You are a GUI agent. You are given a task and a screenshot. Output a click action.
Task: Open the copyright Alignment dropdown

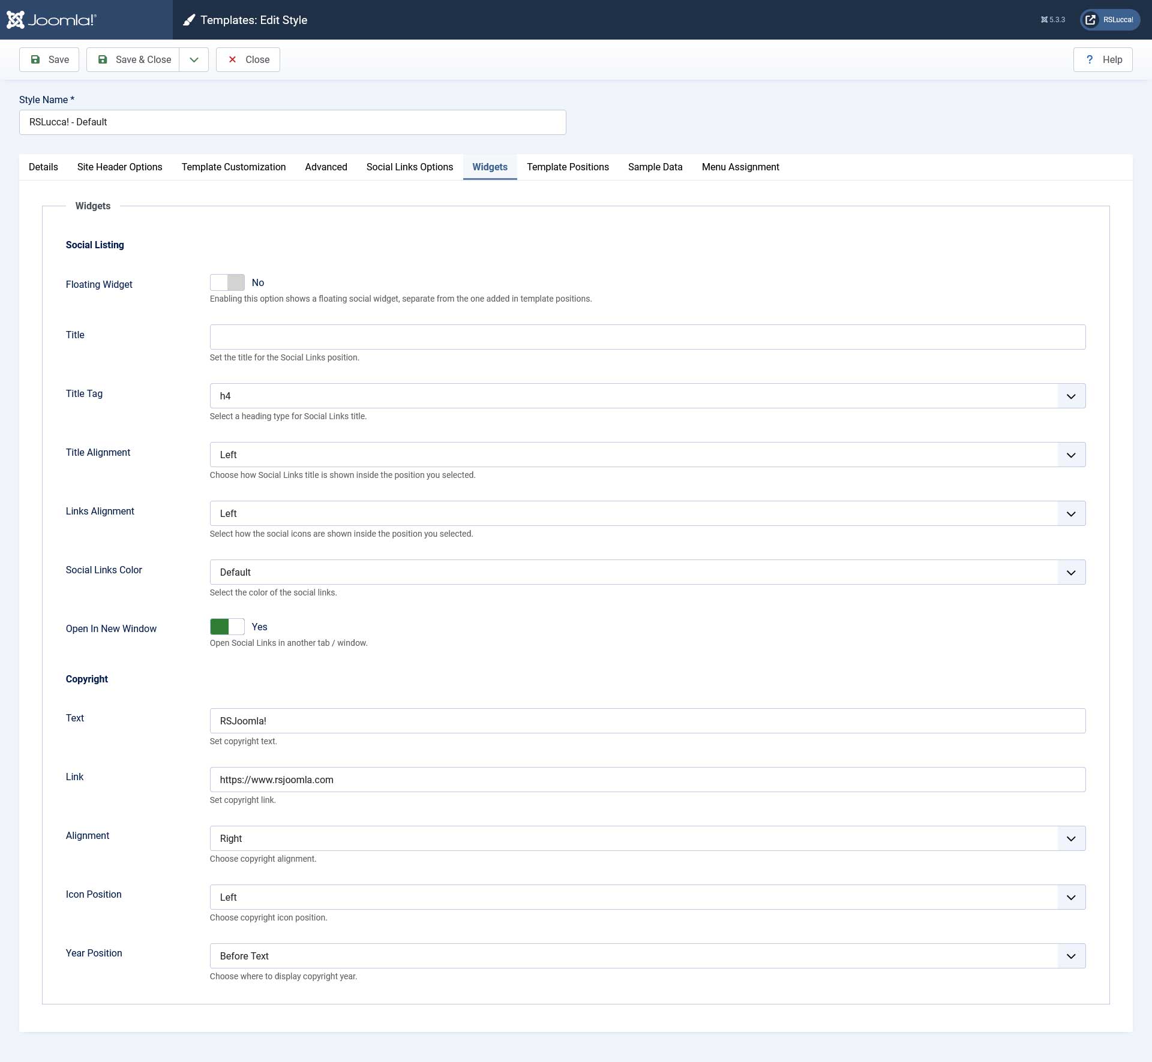tap(647, 838)
